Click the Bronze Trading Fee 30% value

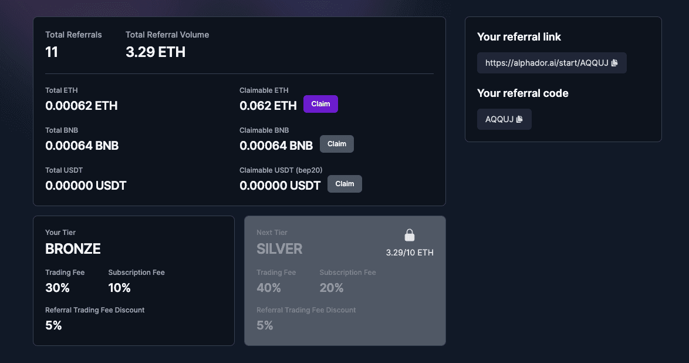57,288
